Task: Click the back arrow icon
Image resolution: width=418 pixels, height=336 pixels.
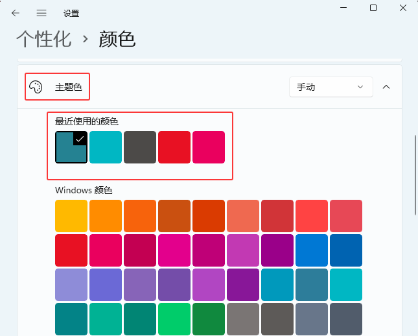Action: click(16, 13)
